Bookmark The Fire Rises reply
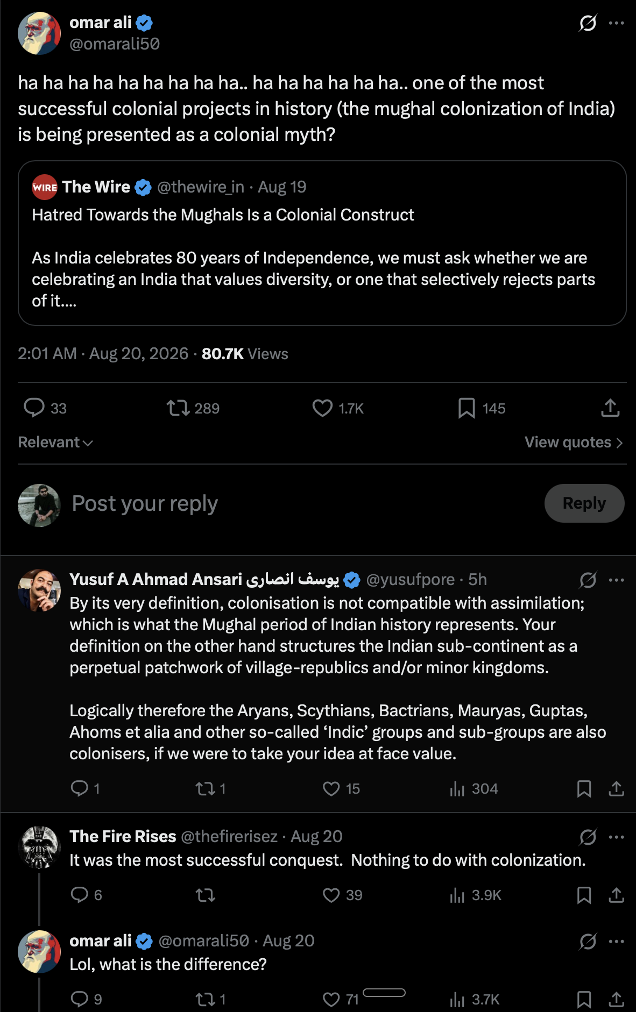This screenshot has height=1012, width=636. coord(584,895)
